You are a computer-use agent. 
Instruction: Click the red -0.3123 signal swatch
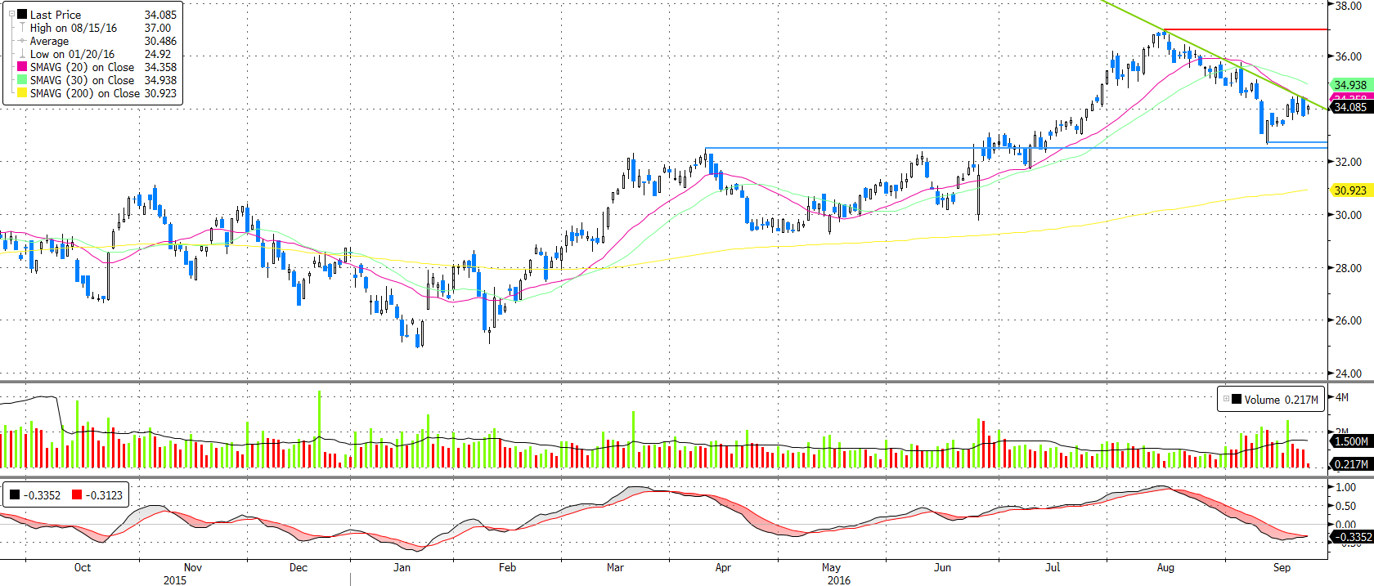77,495
